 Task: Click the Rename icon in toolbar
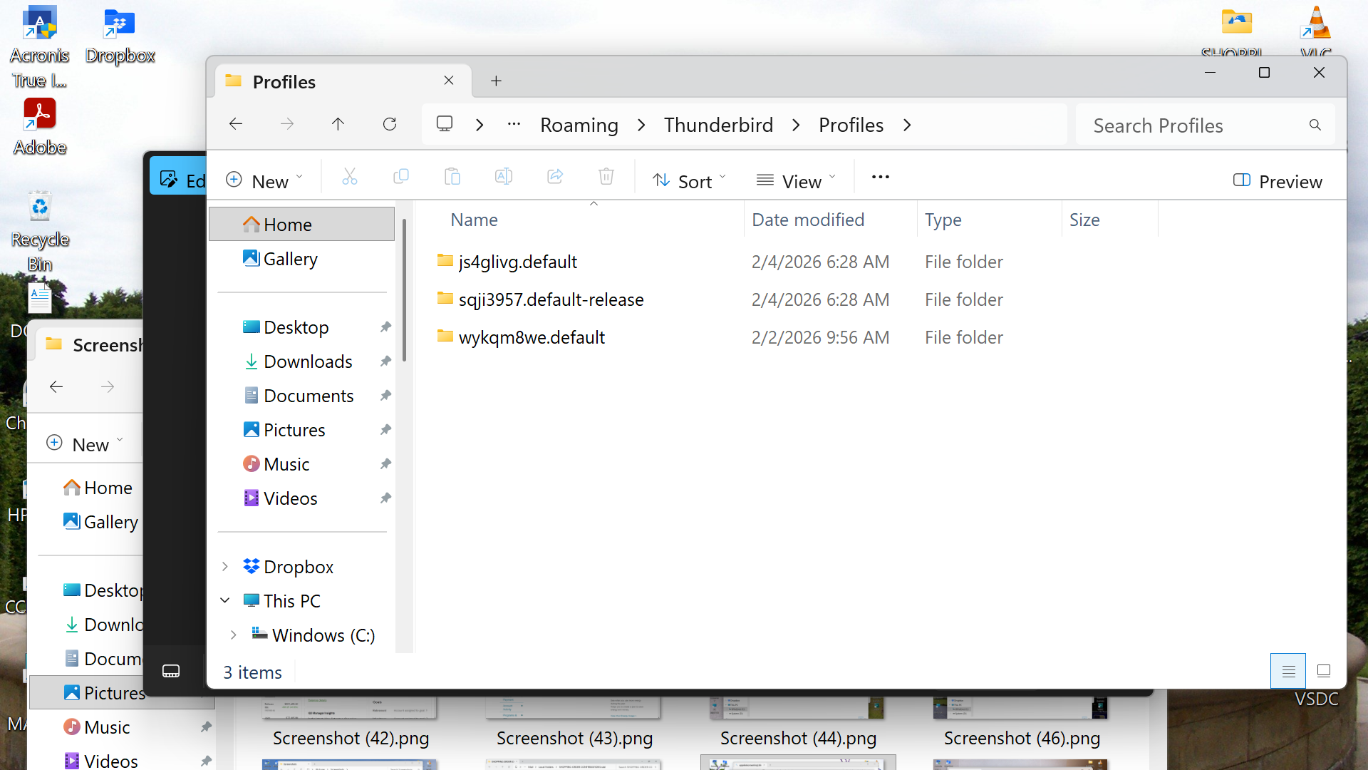point(504,177)
